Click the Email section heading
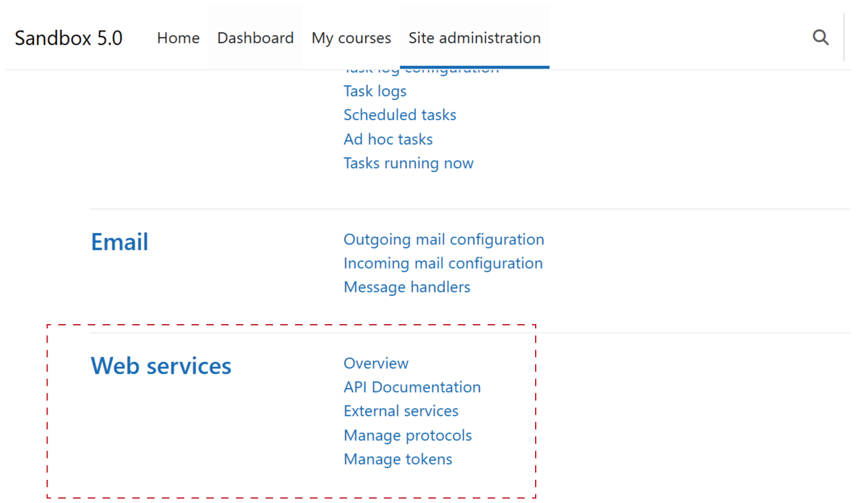The width and height of the screenshot is (857, 503). [120, 242]
